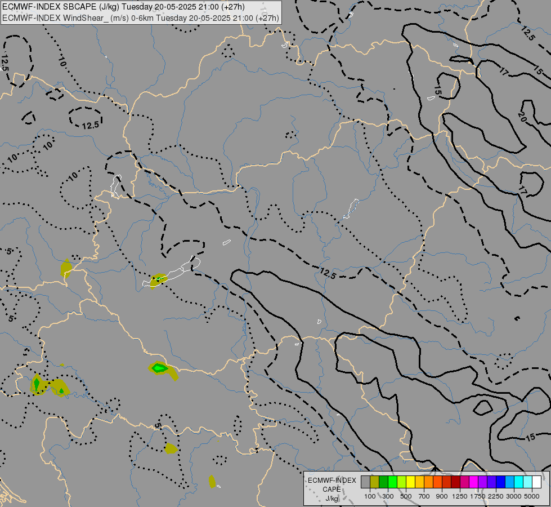The height and width of the screenshot is (507, 551).
Task: Click the legend tick value '500'
Action: coord(406,496)
